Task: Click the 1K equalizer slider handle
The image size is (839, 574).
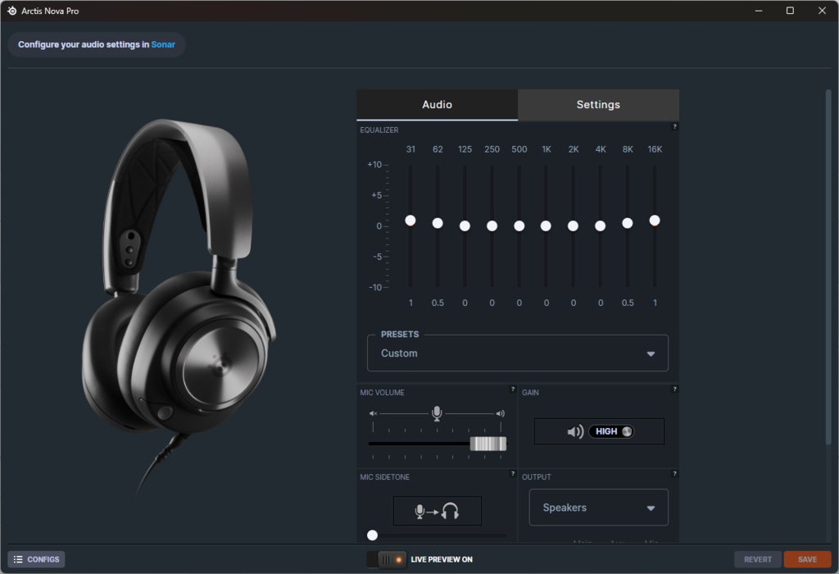Action: tap(546, 226)
